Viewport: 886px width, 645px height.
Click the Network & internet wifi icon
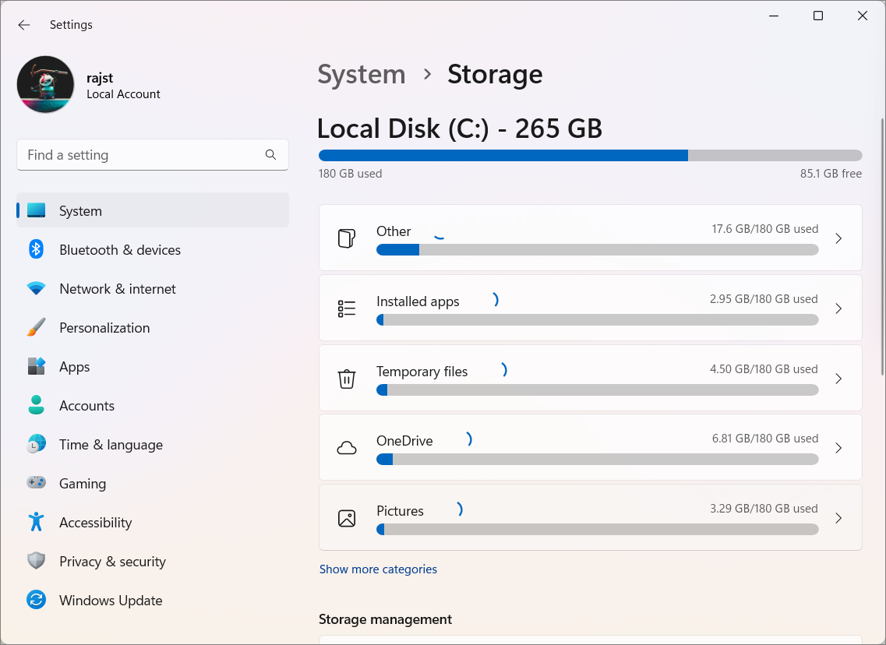36,289
